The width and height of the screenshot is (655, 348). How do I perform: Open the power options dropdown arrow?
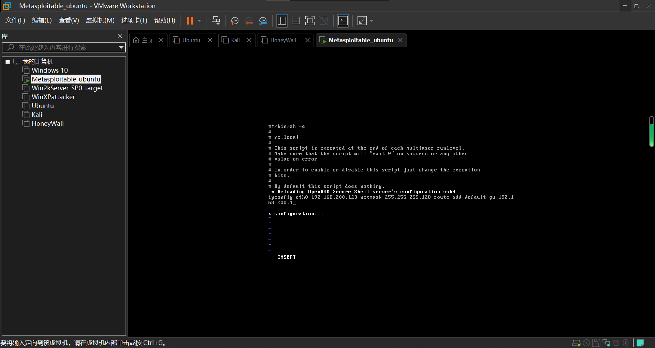[x=199, y=21]
